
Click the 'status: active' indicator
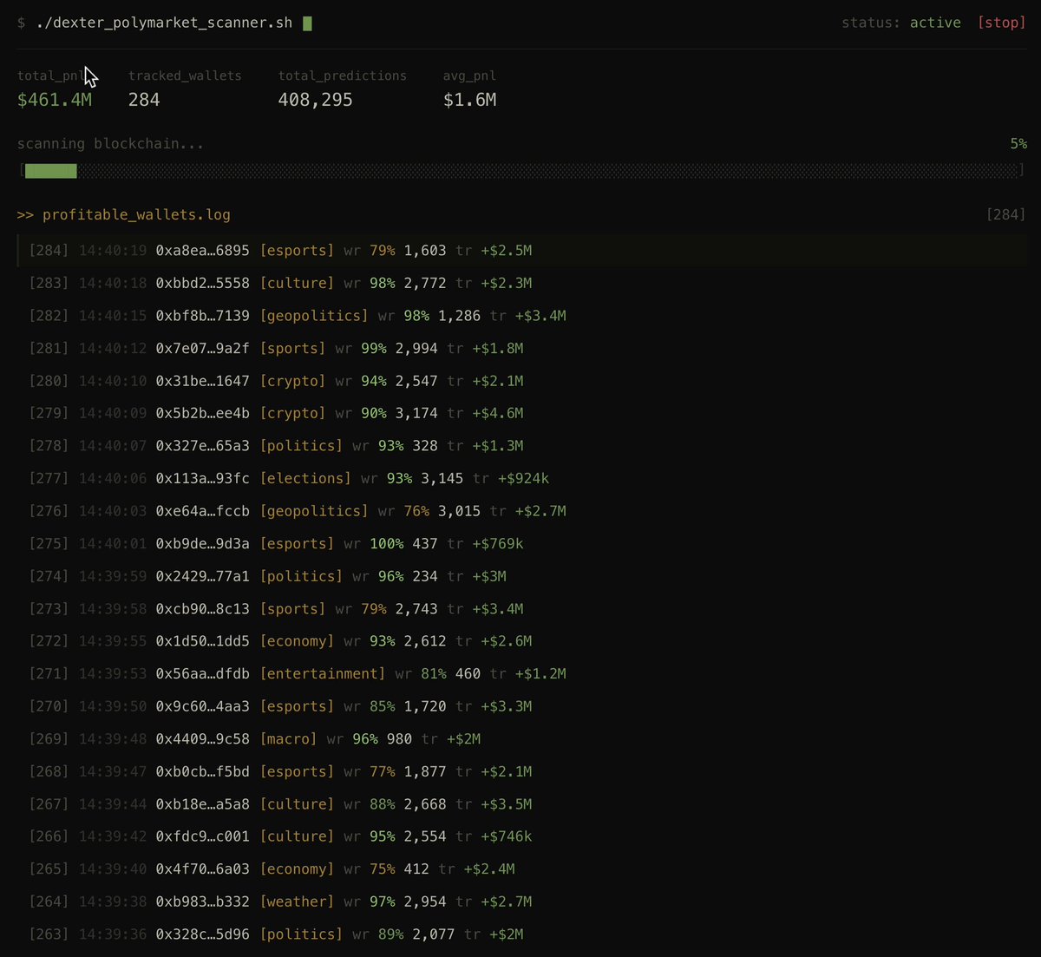[x=901, y=23]
